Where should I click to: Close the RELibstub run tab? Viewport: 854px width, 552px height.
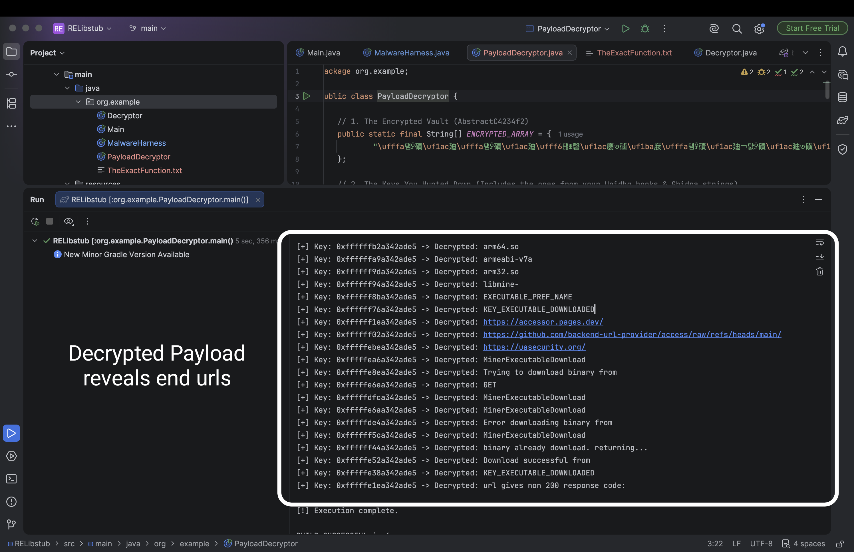(x=258, y=200)
